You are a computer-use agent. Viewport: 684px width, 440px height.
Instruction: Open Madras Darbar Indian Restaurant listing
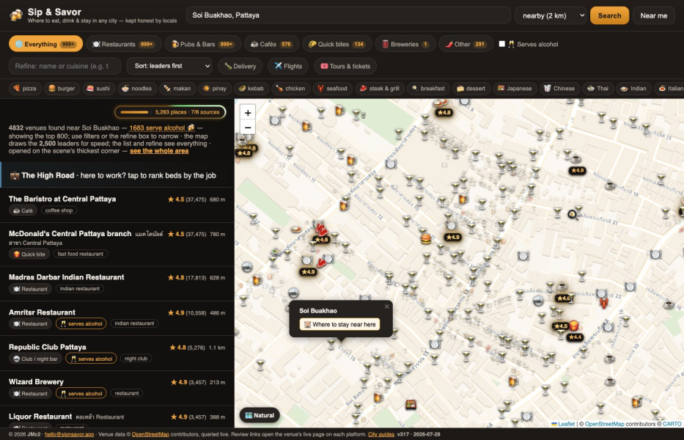point(117,284)
